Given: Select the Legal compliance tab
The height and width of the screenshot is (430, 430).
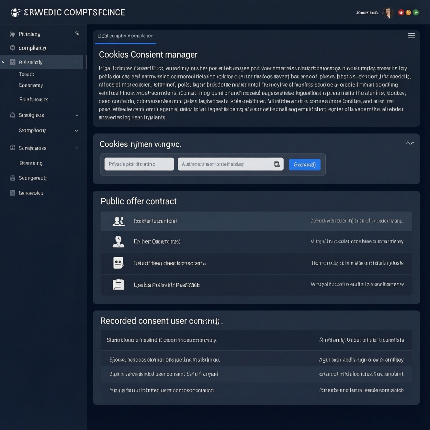Looking at the screenshot, I should [x=125, y=36].
